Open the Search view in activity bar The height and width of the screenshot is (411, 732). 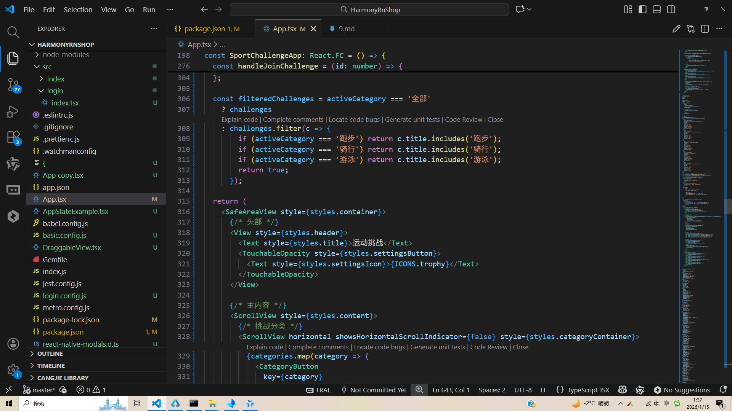13,32
